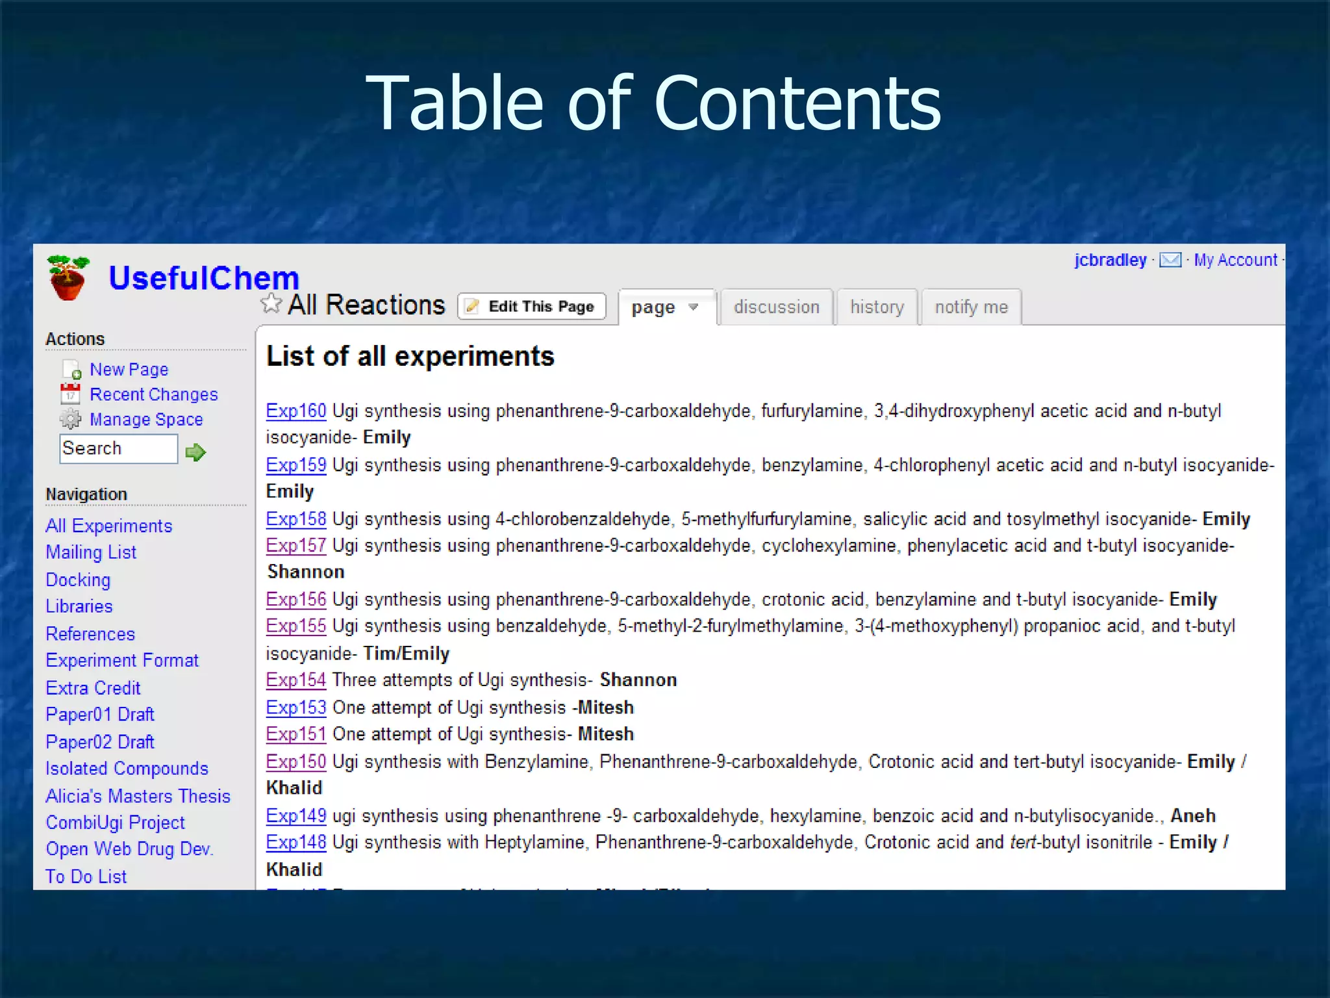Open the Mailing List link
Image resolution: width=1330 pixels, height=998 pixels.
[91, 552]
